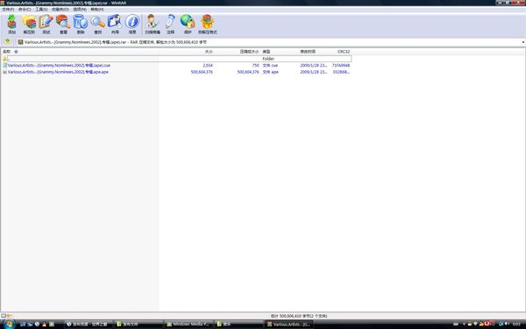The height and width of the screenshot is (329, 526).
Task: Sort by the Name (名称) column header
Action: (x=7, y=52)
